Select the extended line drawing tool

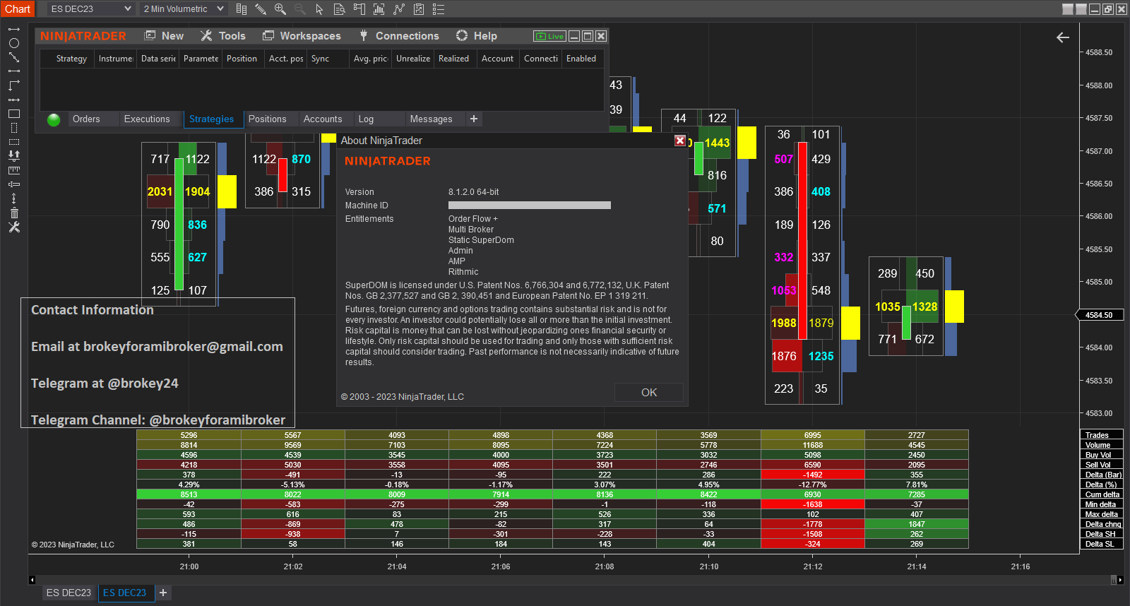click(13, 100)
